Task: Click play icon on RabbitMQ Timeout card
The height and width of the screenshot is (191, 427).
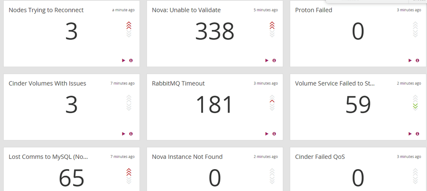Action: (267, 134)
